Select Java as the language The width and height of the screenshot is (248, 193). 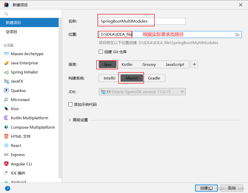108,65
